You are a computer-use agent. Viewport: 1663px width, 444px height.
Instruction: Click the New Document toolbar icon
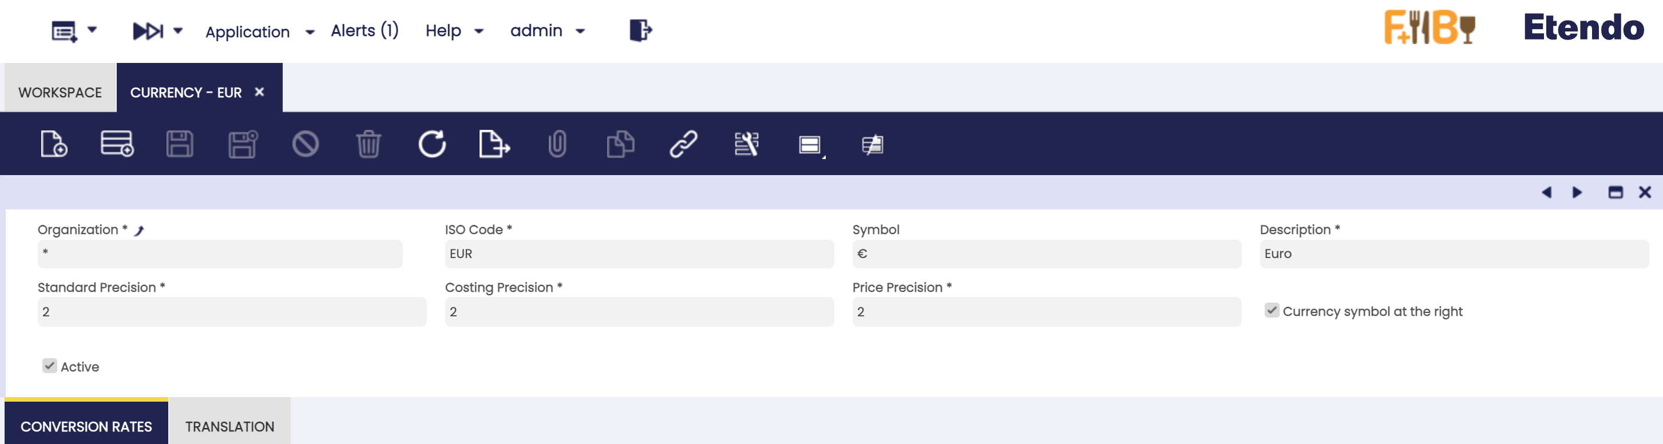tap(54, 144)
